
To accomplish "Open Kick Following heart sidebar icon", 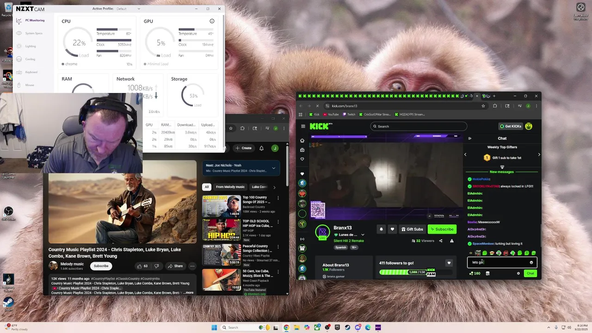I will (302, 159).
